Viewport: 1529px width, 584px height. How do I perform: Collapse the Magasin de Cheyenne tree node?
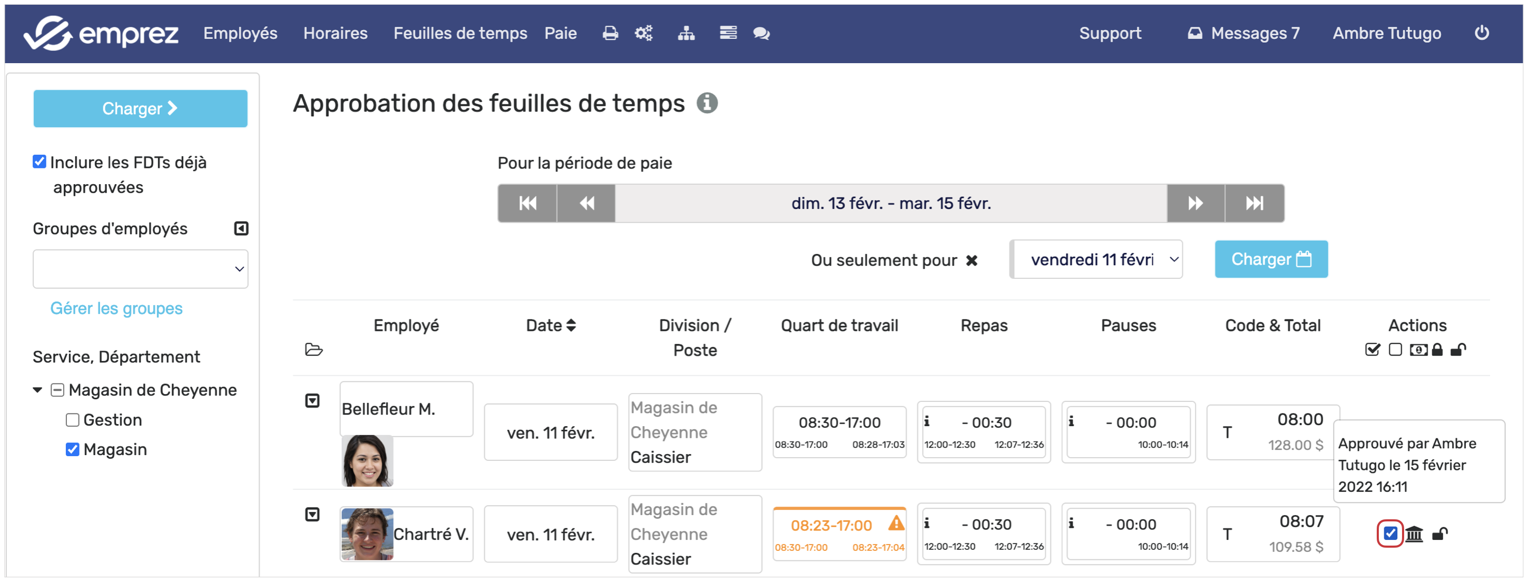pos(37,390)
